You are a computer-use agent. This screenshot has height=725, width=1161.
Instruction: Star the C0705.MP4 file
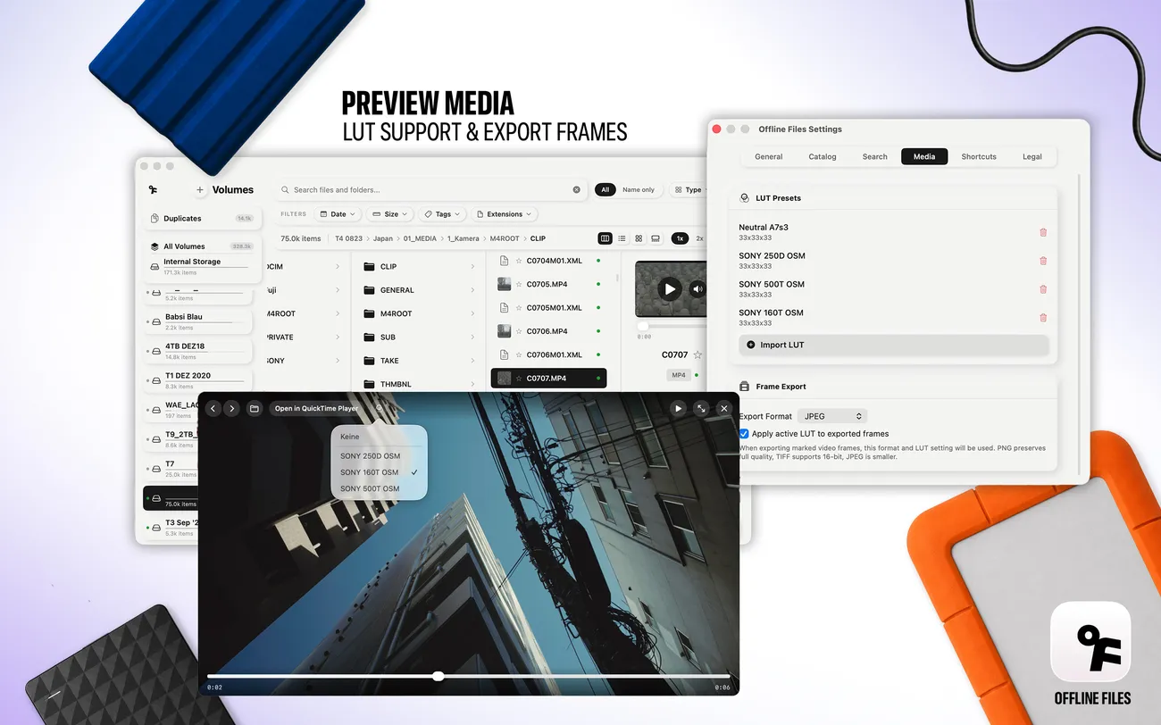click(519, 285)
